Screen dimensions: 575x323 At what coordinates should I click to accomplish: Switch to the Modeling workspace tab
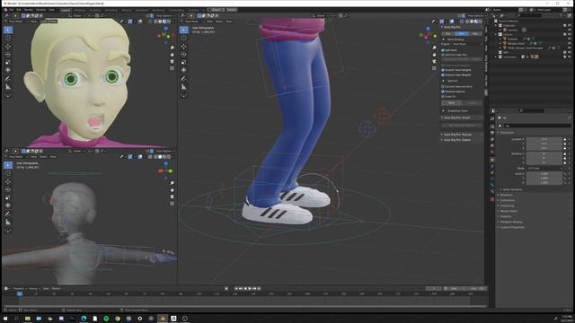(x=80, y=10)
